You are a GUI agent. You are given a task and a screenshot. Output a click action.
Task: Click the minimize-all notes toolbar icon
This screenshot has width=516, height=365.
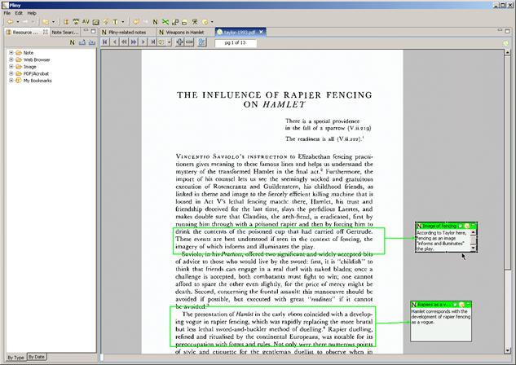184,22
